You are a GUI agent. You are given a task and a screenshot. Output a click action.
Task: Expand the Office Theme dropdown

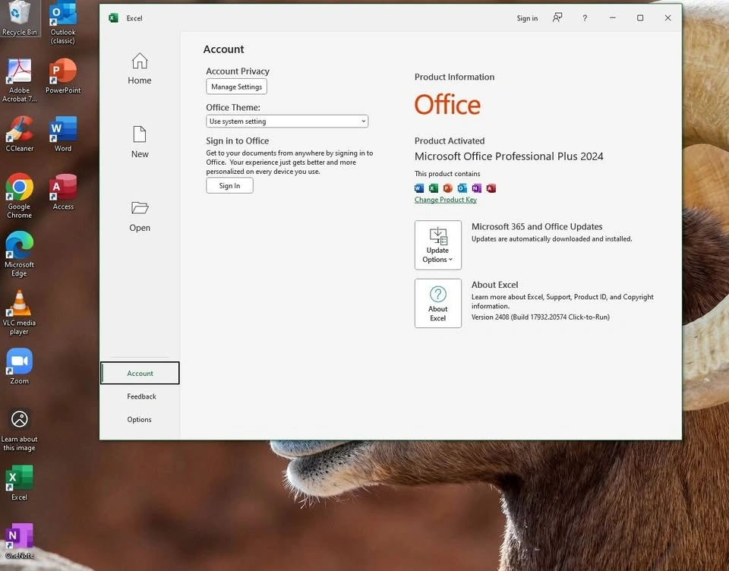[x=287, y=121]
